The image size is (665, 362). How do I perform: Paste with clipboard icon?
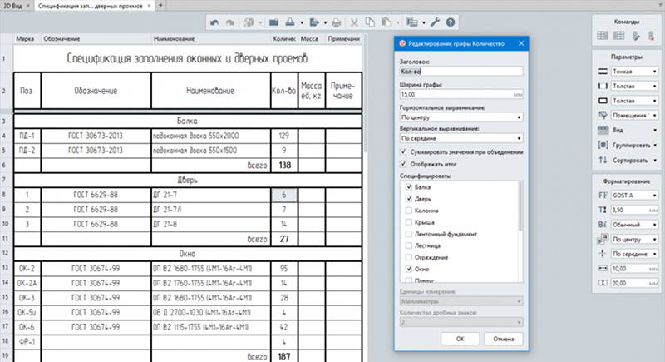(386, 22)
